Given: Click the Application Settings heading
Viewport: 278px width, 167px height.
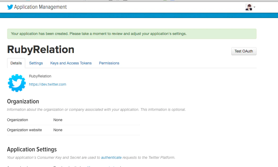Looking at the screenshot, I should pos(32,150).
